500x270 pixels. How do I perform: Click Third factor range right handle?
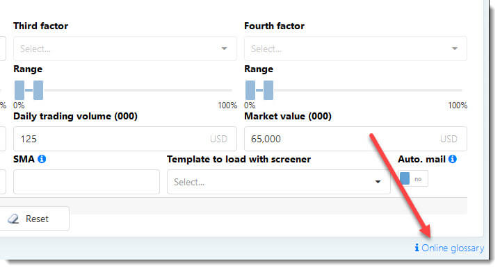pos(38,90)
